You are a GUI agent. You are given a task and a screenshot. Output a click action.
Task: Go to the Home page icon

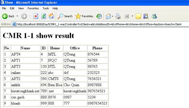point(51,16)
